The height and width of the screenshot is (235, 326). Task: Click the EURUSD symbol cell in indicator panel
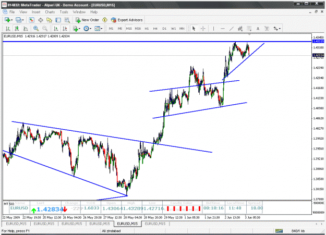pyautogui.click(x=19, y=208)
